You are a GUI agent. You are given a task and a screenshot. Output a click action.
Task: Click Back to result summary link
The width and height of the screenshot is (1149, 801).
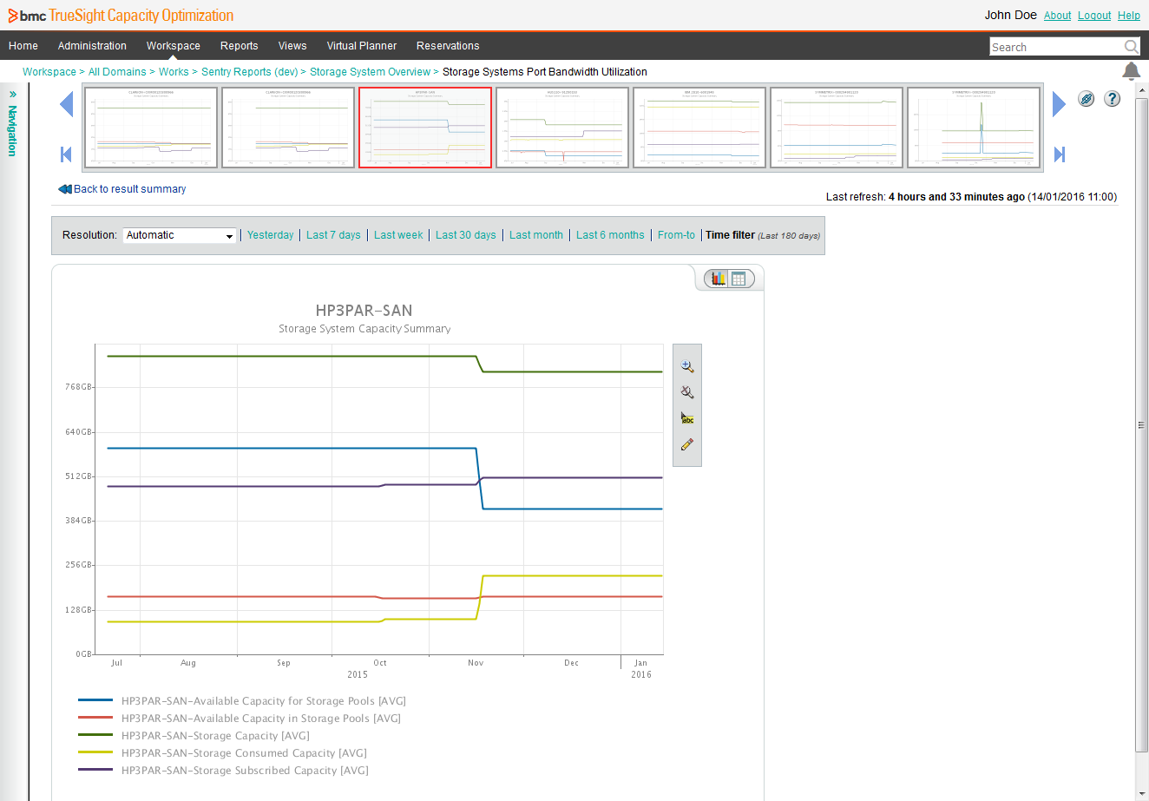[x=130, y=189]
